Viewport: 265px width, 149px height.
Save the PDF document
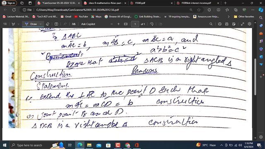pyautogui.click(x=227, y=24)
